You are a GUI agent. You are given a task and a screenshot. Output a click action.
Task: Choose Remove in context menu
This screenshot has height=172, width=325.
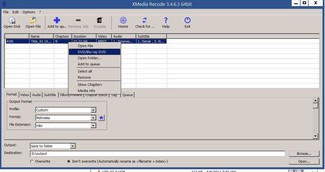pyautogui.click(x=94, y=78)
